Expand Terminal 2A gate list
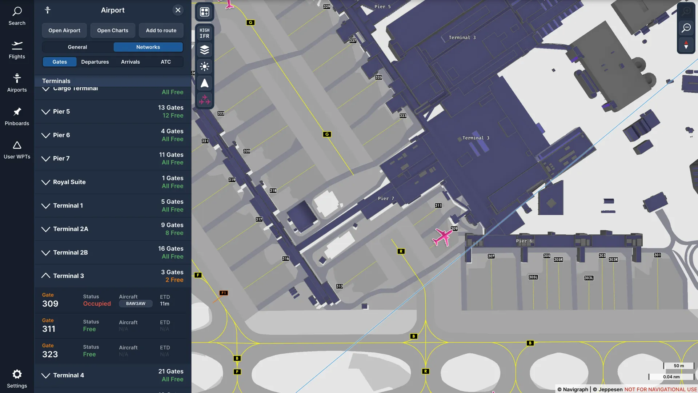The width and height of the screenshot is (698, 393). pyautogui.click(x=113, y=229)
